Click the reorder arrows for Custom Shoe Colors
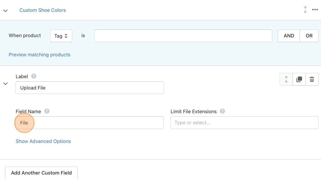321x179 pixels. coord(305,10)
